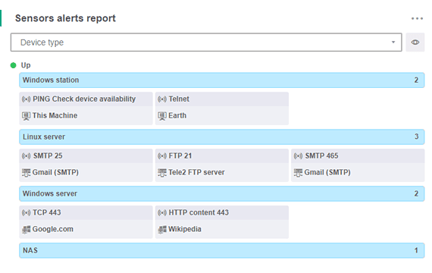Click the Up status label
This screenshot has width=432, height=273.
[x=26, y=65]
